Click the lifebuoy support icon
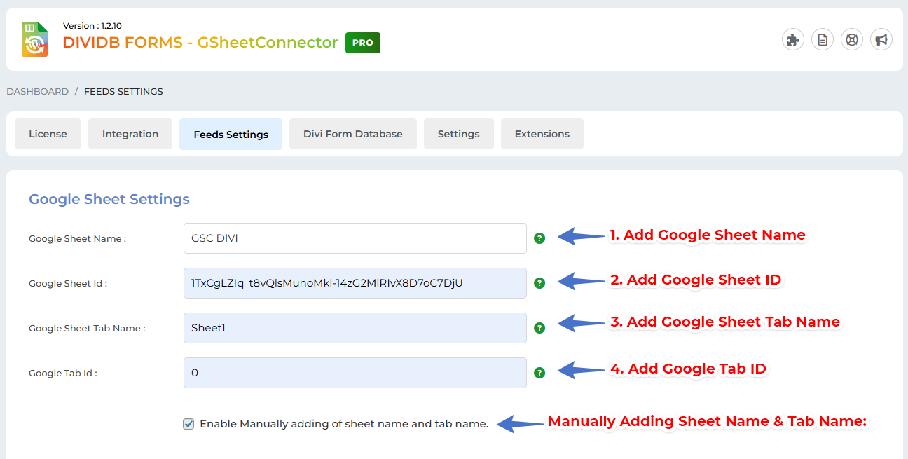Image resolution: width=908 pixels, height=459 pixels. click(852, 39)
